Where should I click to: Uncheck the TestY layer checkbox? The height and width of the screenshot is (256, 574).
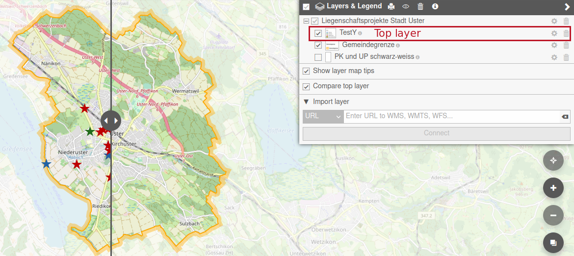pos(318,33)
